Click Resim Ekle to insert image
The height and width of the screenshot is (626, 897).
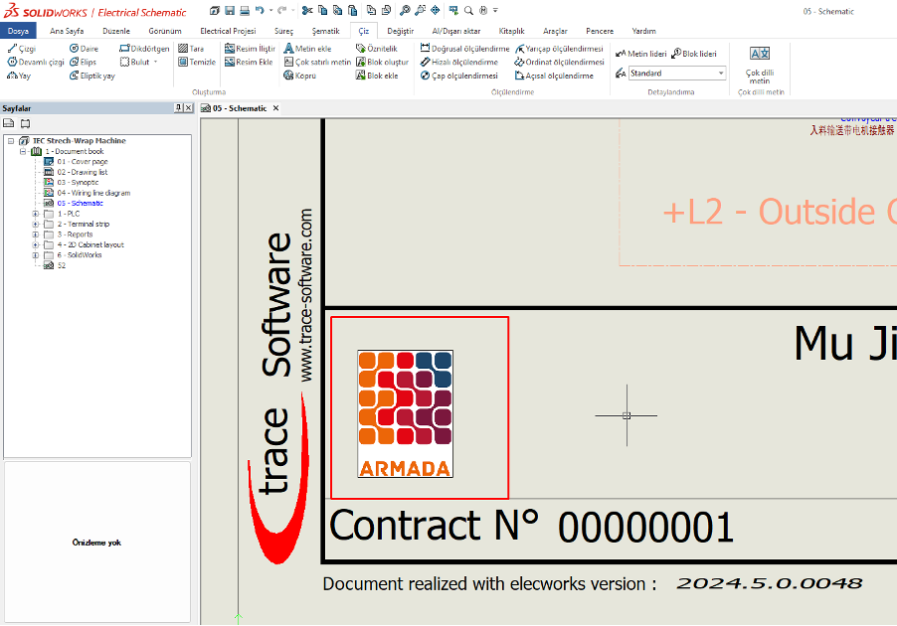(x=249, y=62)
